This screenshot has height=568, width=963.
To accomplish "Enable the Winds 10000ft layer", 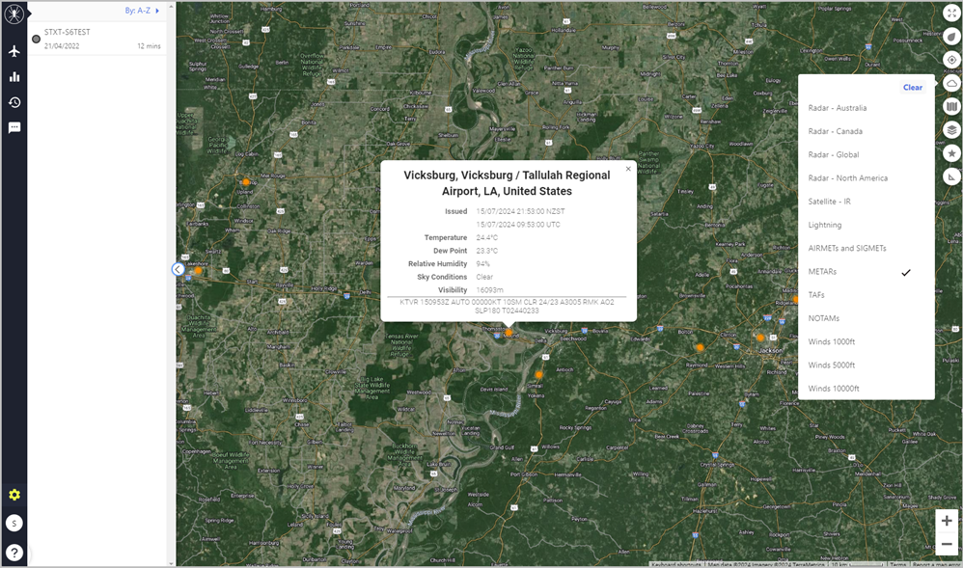I will pos(866,388).
